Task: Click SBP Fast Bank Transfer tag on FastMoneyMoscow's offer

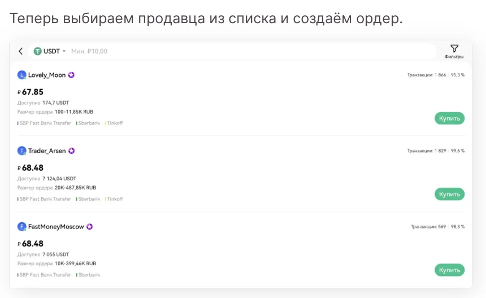Action: pyautogui.click(x=45, y=275)
